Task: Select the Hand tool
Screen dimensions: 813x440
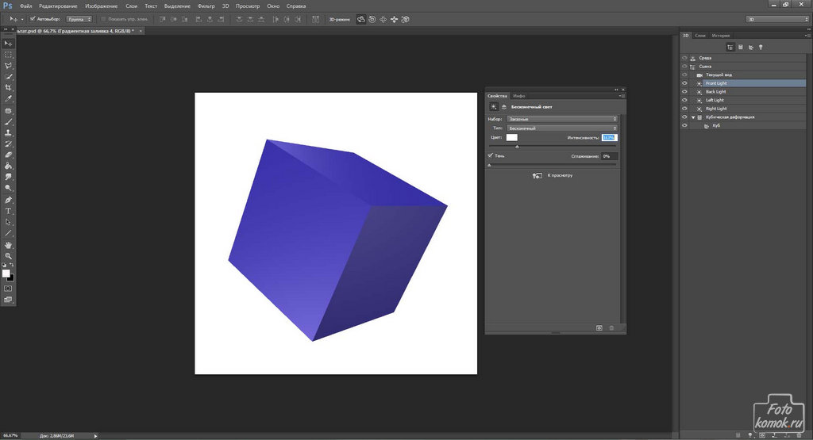Action: pyautogui.click(x=9, y=245)
